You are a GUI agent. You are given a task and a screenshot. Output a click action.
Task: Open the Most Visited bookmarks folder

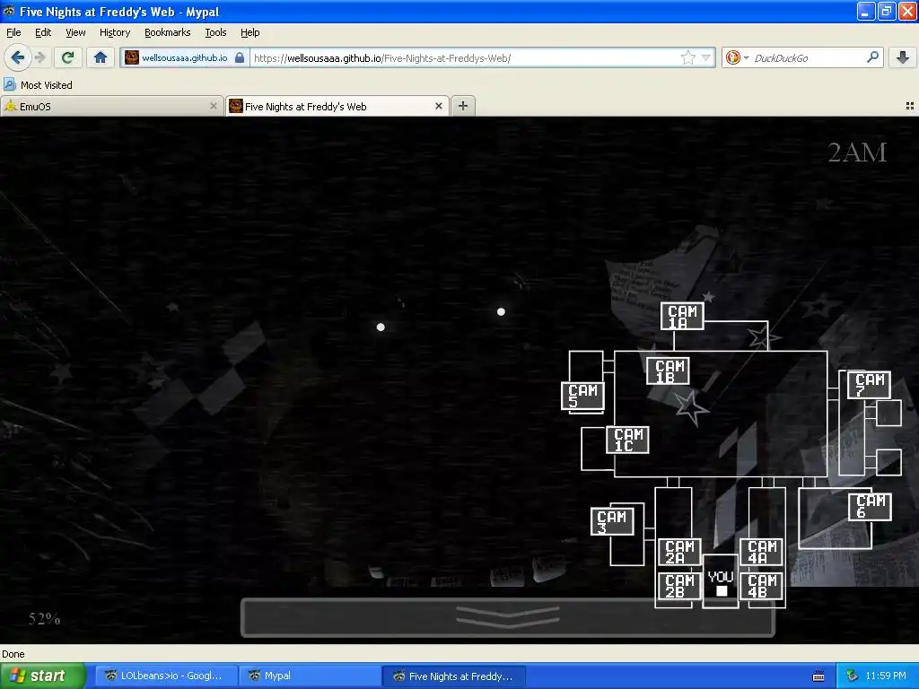click(x=38, y=85)
